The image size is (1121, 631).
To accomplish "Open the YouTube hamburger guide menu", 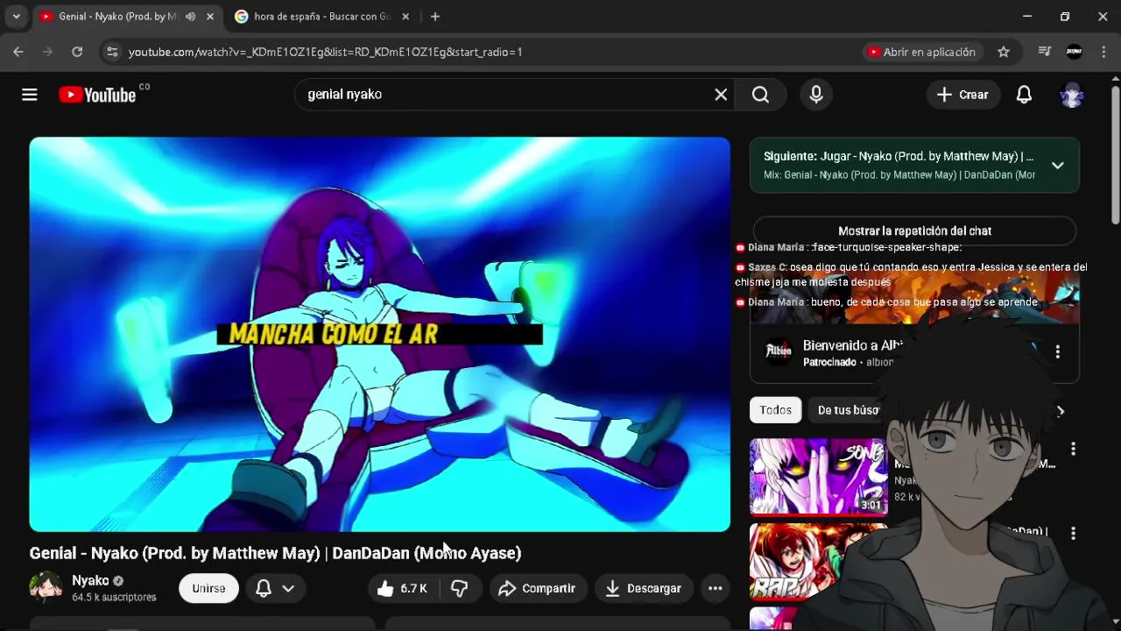I will [x=30, y=95].
